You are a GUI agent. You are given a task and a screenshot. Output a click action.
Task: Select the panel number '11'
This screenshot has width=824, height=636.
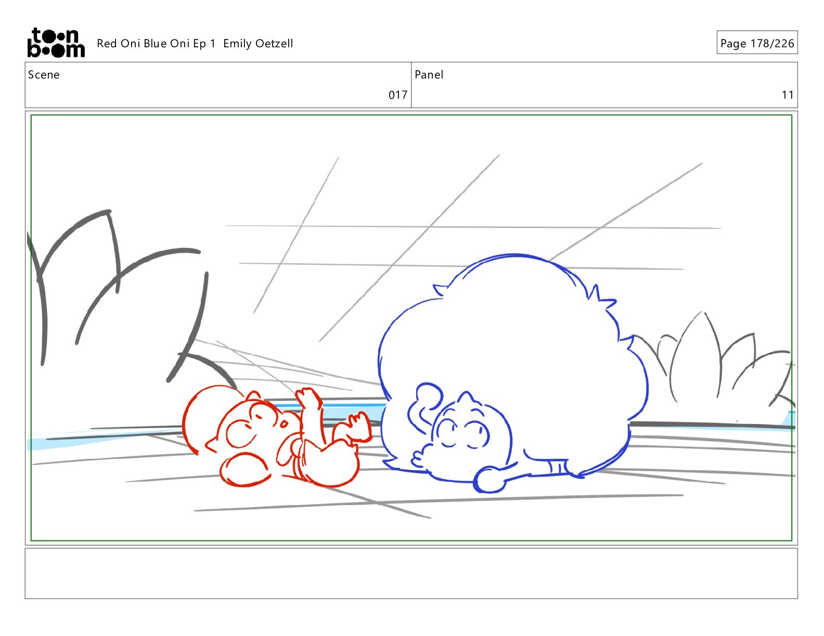788,95
